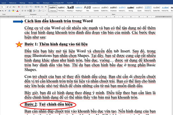Sort the selected text with A-Z icon
This screenshot has height=115, width=173.
coord(42,7)
